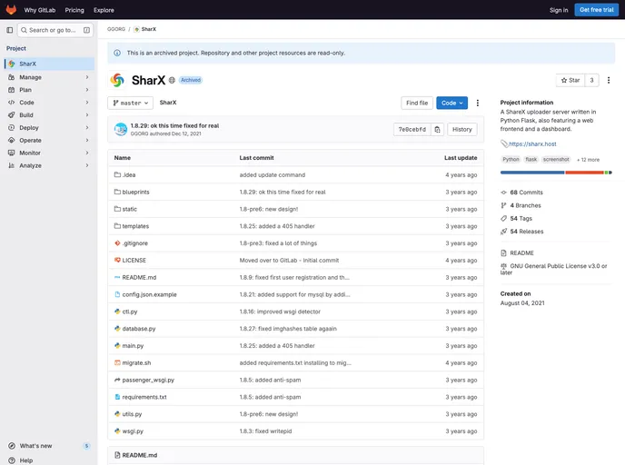Open the master branch dropdown
Image resolution: width=625 pixels, height=465 pixels.
coord(130,103)
